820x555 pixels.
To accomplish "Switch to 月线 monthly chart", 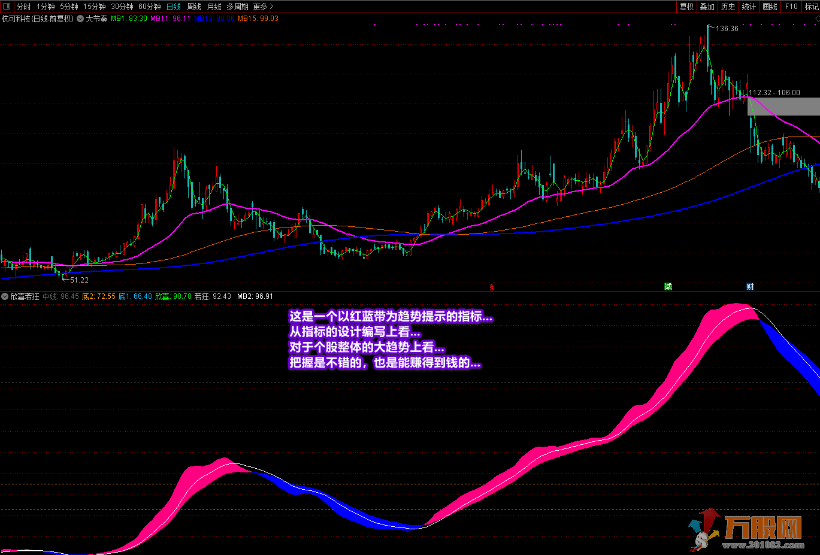I will coord(214,7).
